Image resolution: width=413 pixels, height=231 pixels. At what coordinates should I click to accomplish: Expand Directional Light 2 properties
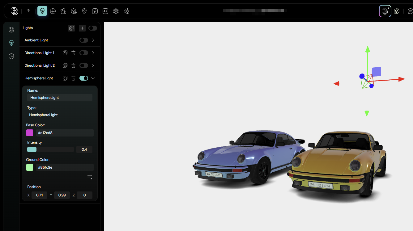coord(93,65)
